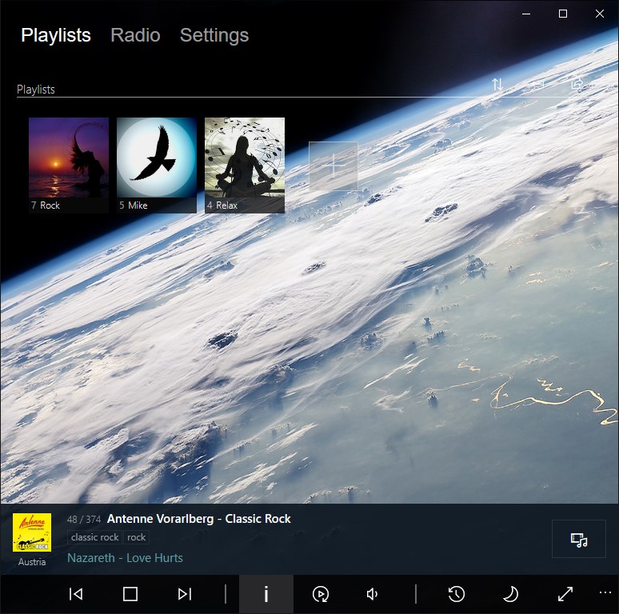This screenshot has height=614, width=619.
Task: Open the volume speaker control
Action: click(373, 594)
